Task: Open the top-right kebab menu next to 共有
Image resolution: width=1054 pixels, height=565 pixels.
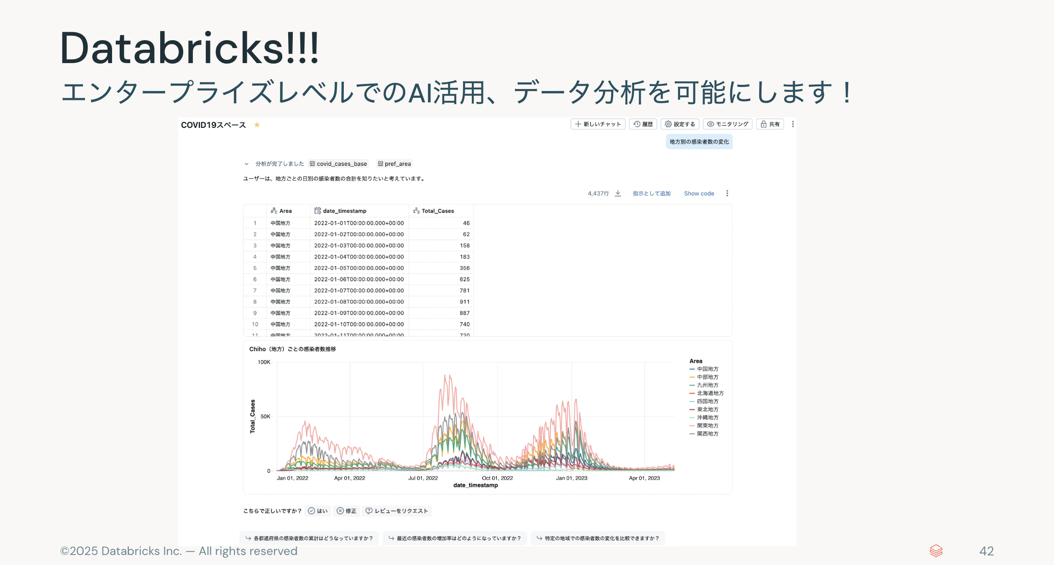Action: coord(793,124)
